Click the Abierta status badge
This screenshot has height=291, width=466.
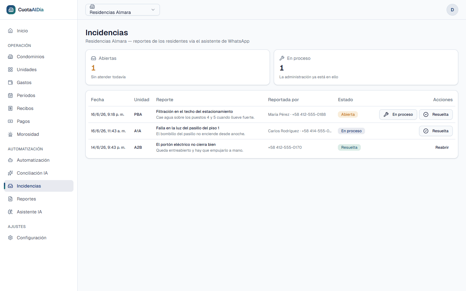click(x=348, y=114)
